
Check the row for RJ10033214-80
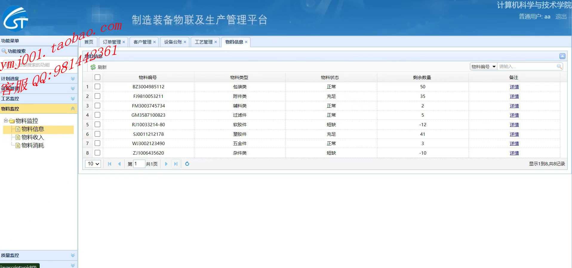coord(97,124)
